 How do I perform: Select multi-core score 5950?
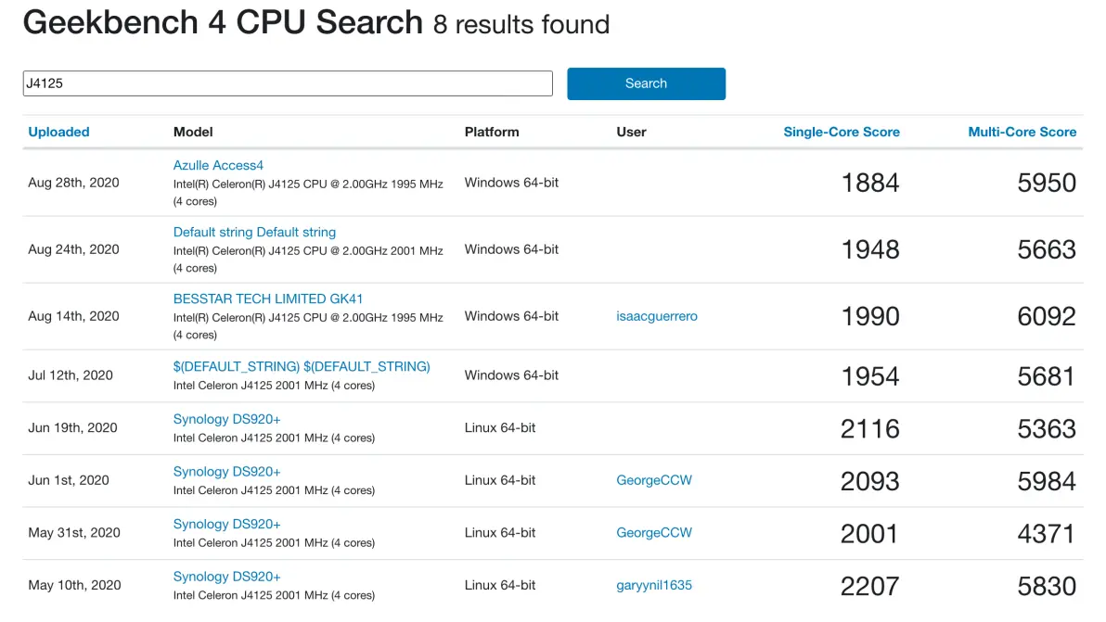[x=1047, y=184]
